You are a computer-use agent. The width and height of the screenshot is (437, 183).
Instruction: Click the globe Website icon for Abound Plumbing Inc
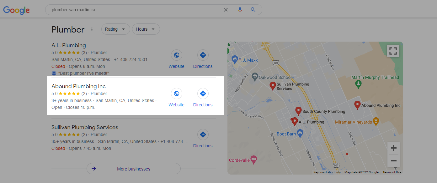(177, 94)
